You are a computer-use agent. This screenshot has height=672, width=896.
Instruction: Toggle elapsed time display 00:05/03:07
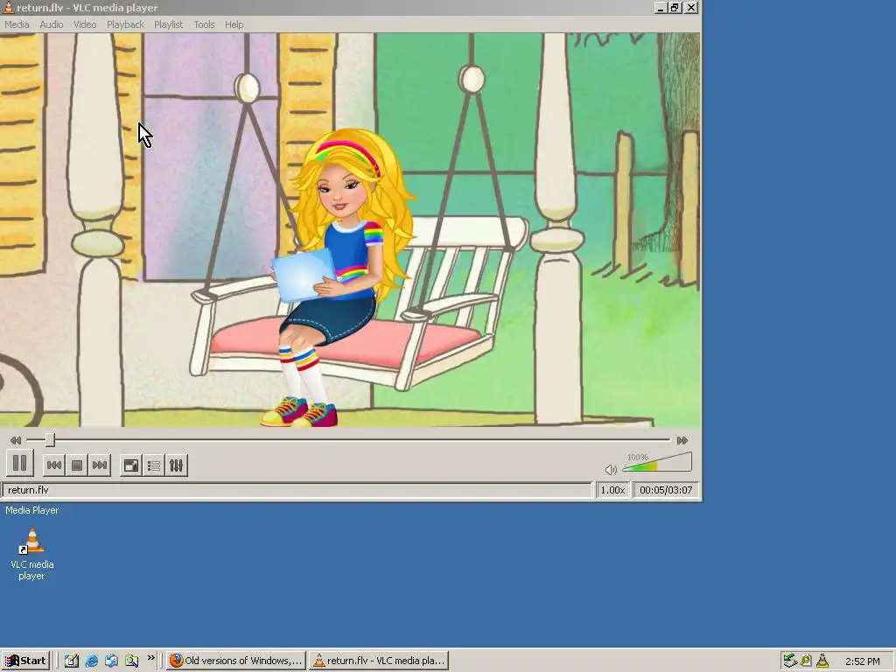(x=666, y=490)
